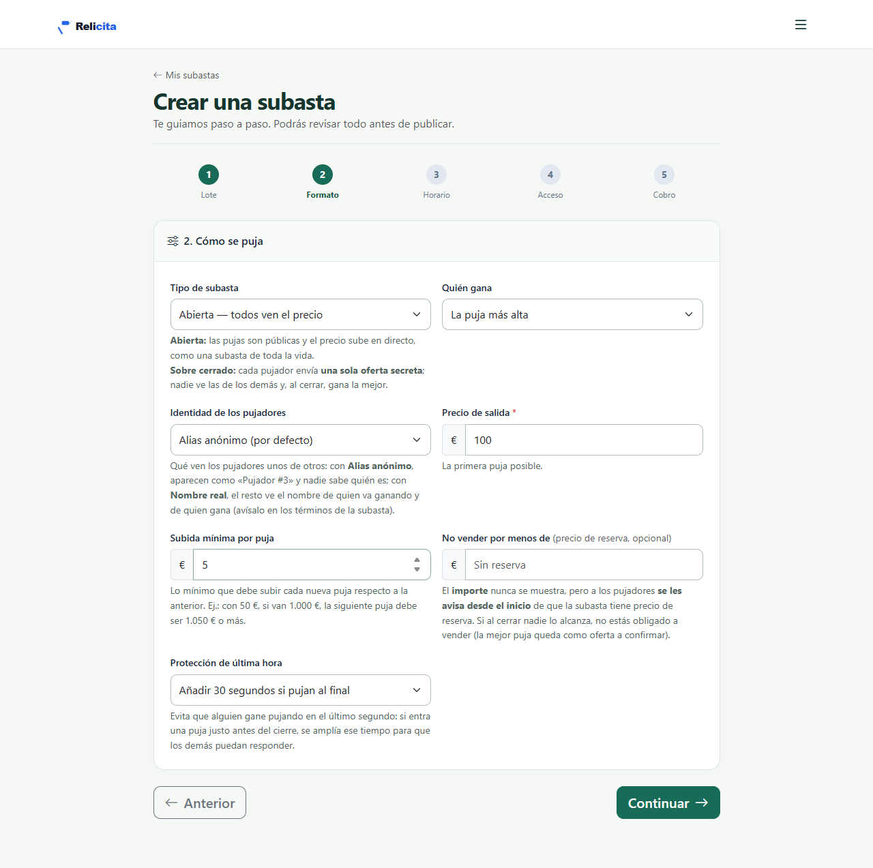Go back with the Anterior button
Viewport: 873px width, 868px height.
200,803
